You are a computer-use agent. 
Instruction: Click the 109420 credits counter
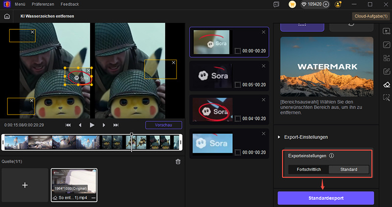pyautogui.click(x=315, y=4)
